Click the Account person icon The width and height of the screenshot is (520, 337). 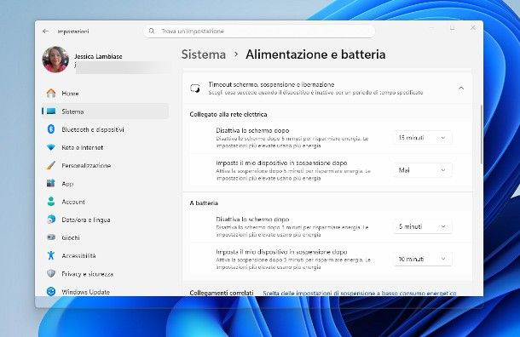[x=51, y=202]
